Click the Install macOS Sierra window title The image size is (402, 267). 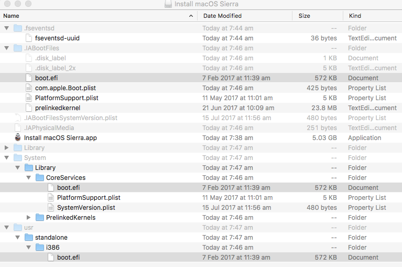tap(207, 4)
